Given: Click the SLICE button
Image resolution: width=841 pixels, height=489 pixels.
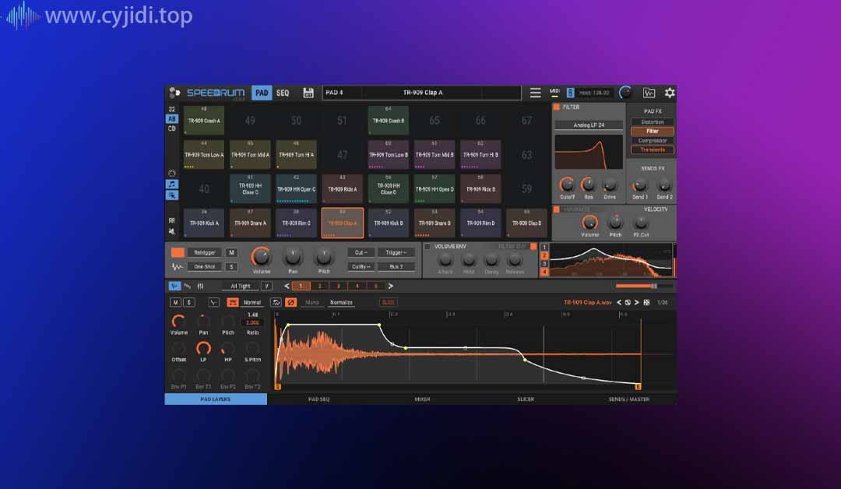Looking at the screenshot, I should pyautogui.click(x=389, y=302).
